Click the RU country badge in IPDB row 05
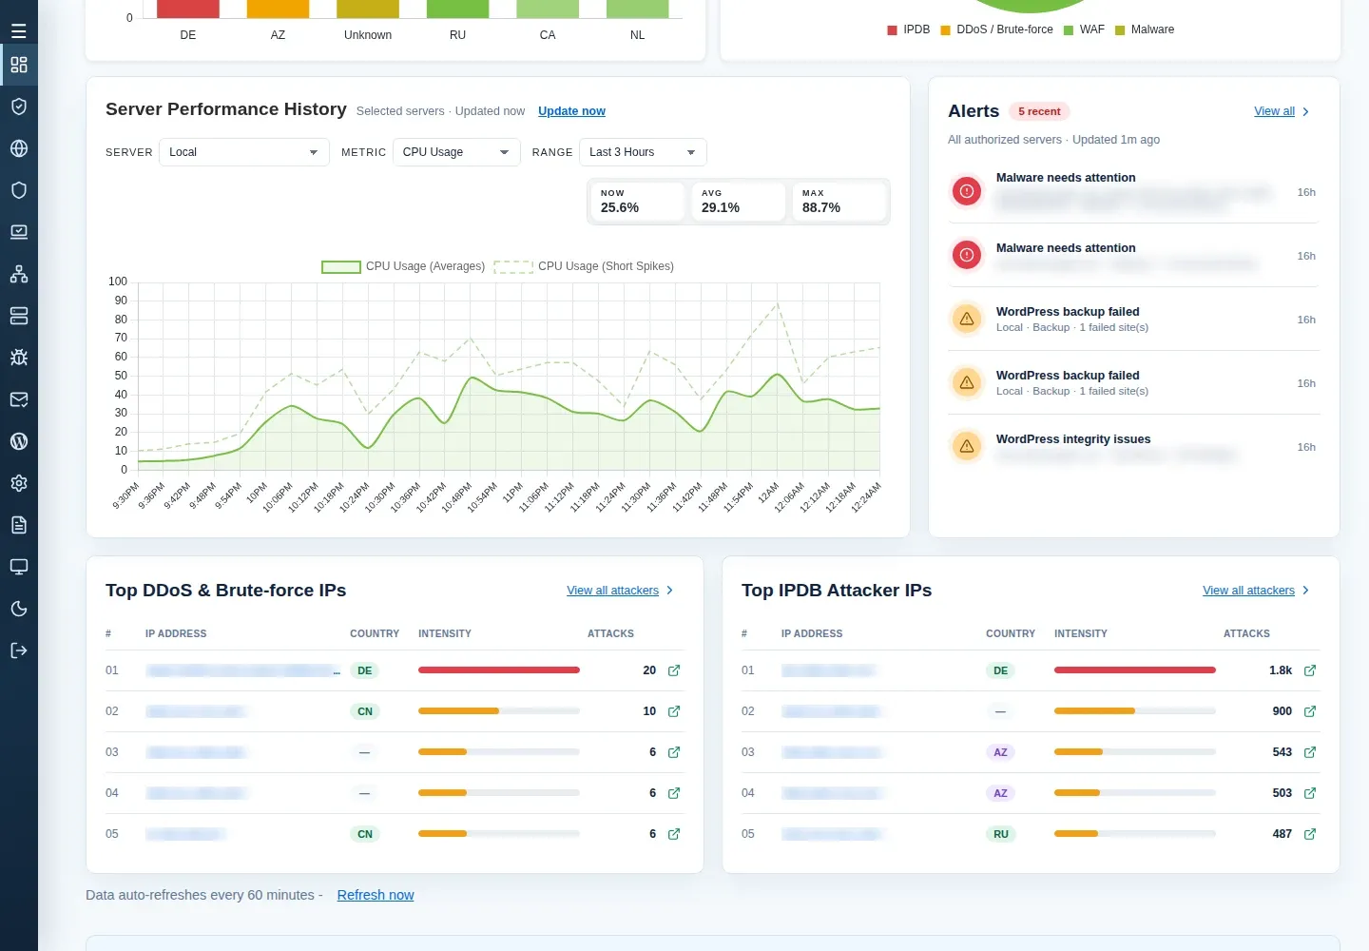1369x951 pixels. (1000, 834)
